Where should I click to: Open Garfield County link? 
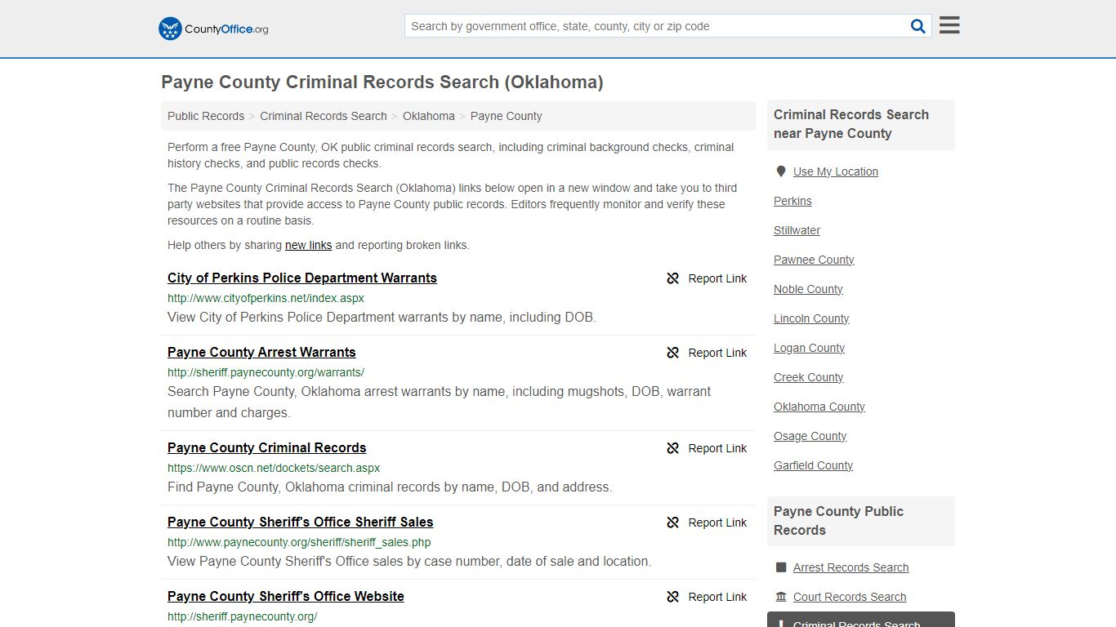(813, 465)
